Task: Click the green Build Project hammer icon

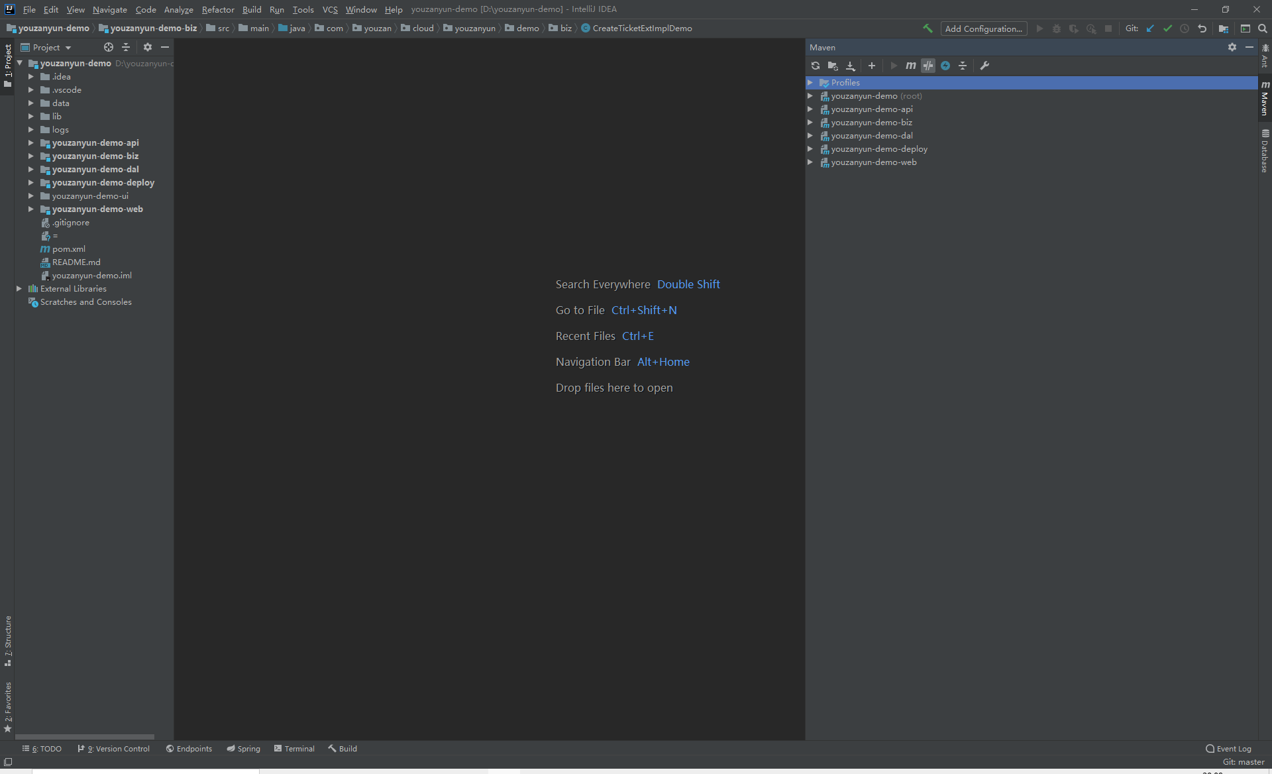Action: tap(927, 28)
